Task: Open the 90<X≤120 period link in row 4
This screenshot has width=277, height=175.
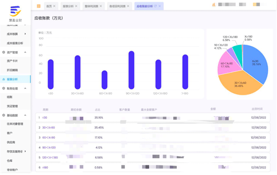Action: point(49,147)
